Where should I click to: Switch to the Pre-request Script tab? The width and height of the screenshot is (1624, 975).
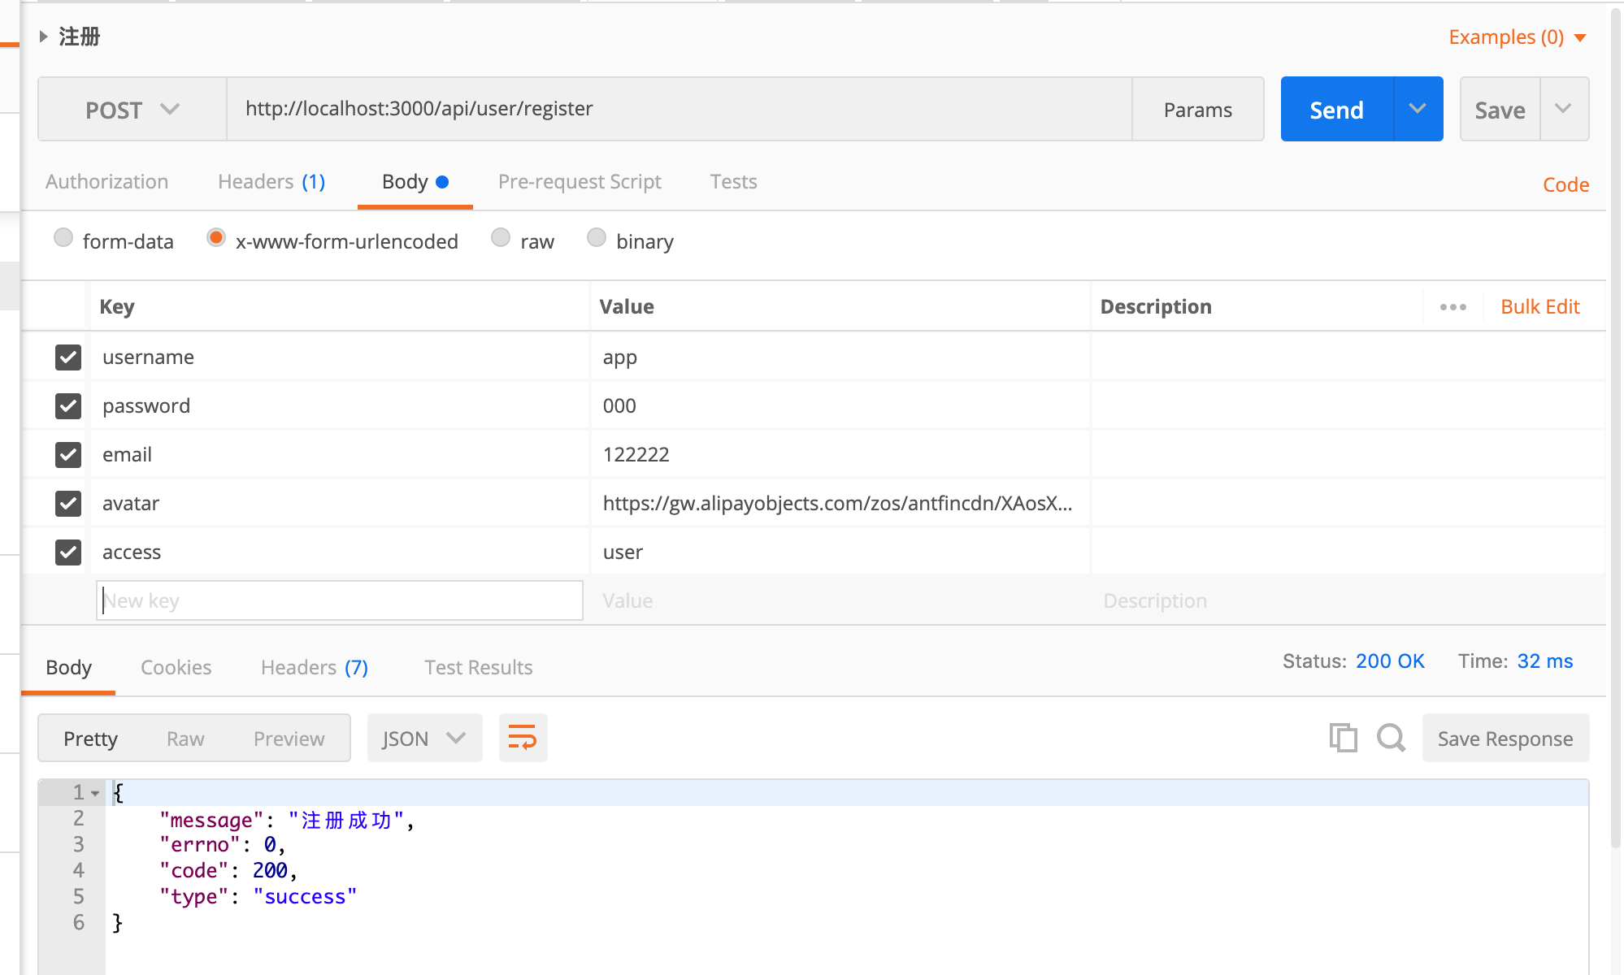[580, 182]
